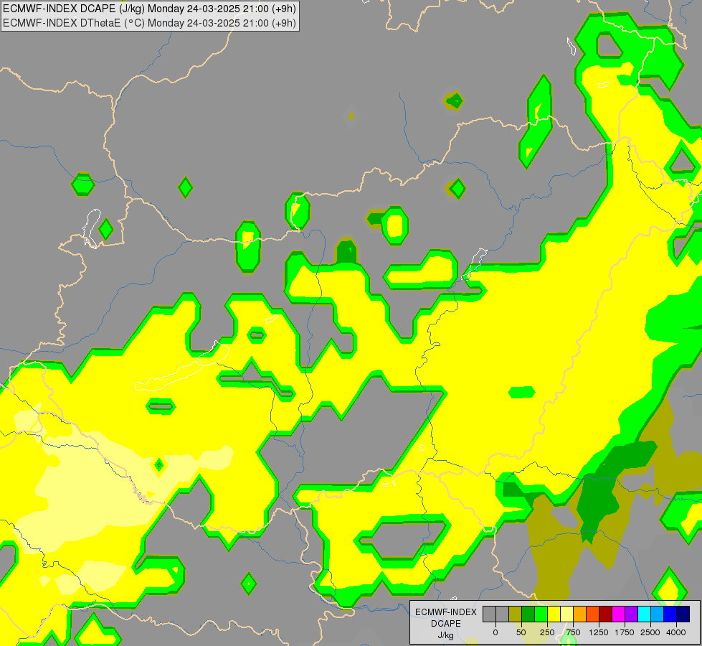The image size is (702, 646).
Task: Select the saturated yellow legend swatch
Action: 554,614
